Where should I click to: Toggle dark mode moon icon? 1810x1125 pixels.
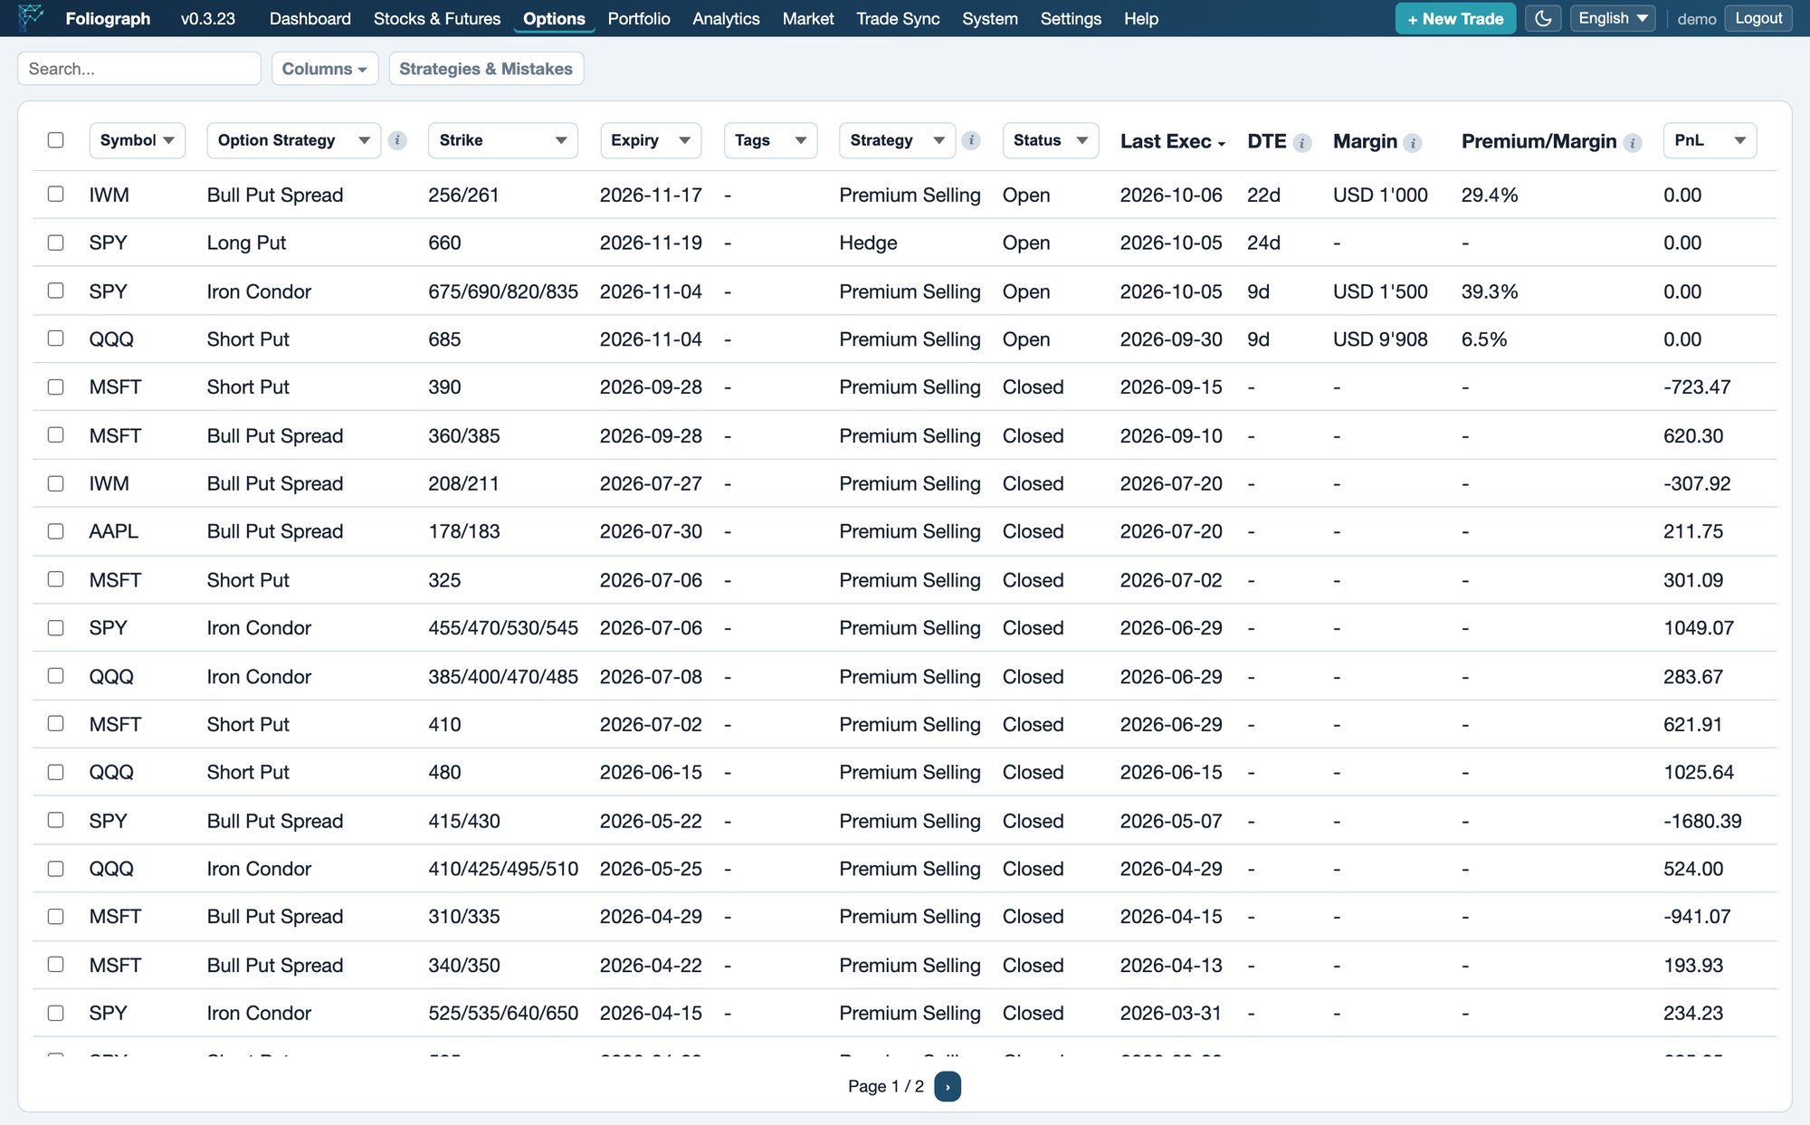click(1543, 18)
